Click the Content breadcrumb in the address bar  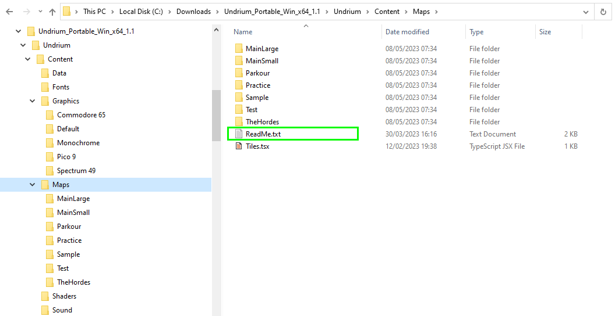click(x=387, y=12)
